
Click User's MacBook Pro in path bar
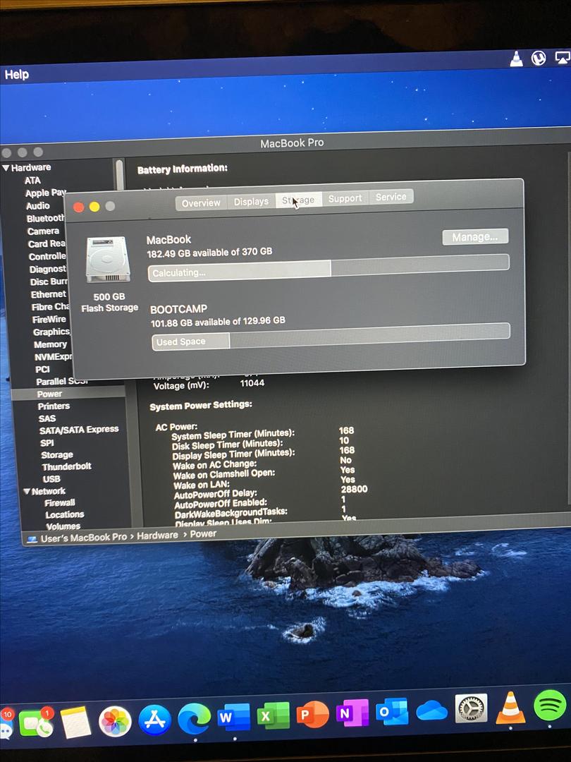(x=83, y=538)
